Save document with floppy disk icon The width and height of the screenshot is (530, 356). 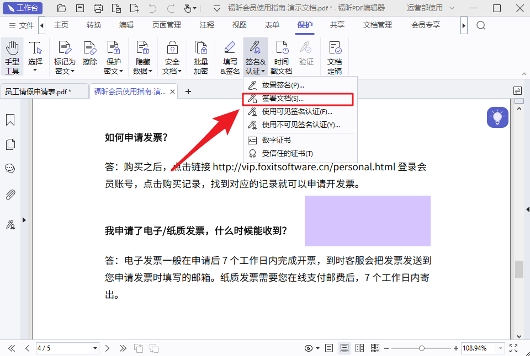(x=80, y=8)
